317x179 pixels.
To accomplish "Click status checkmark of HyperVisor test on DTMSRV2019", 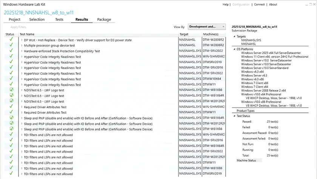I will click(11, 61).
